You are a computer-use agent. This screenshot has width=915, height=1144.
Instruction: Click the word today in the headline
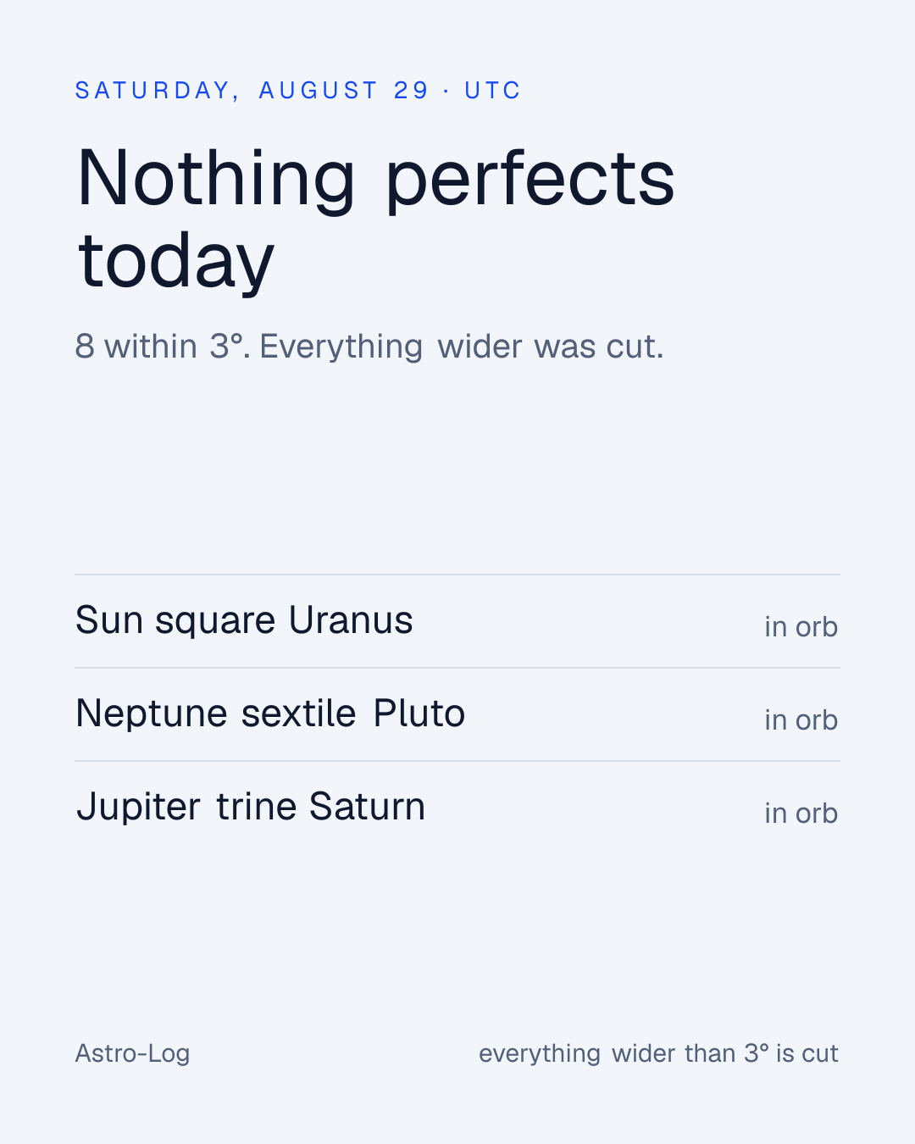(175, 260)
